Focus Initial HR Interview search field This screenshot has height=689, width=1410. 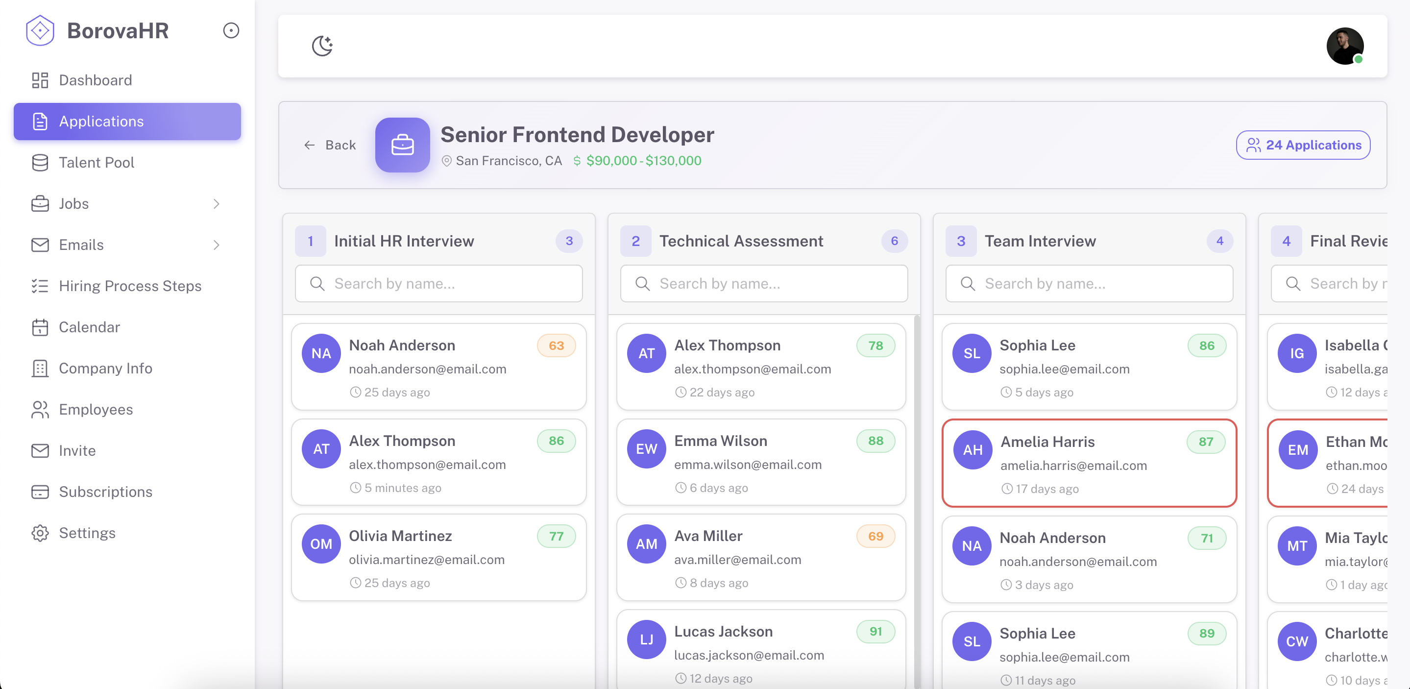[438, 284]
